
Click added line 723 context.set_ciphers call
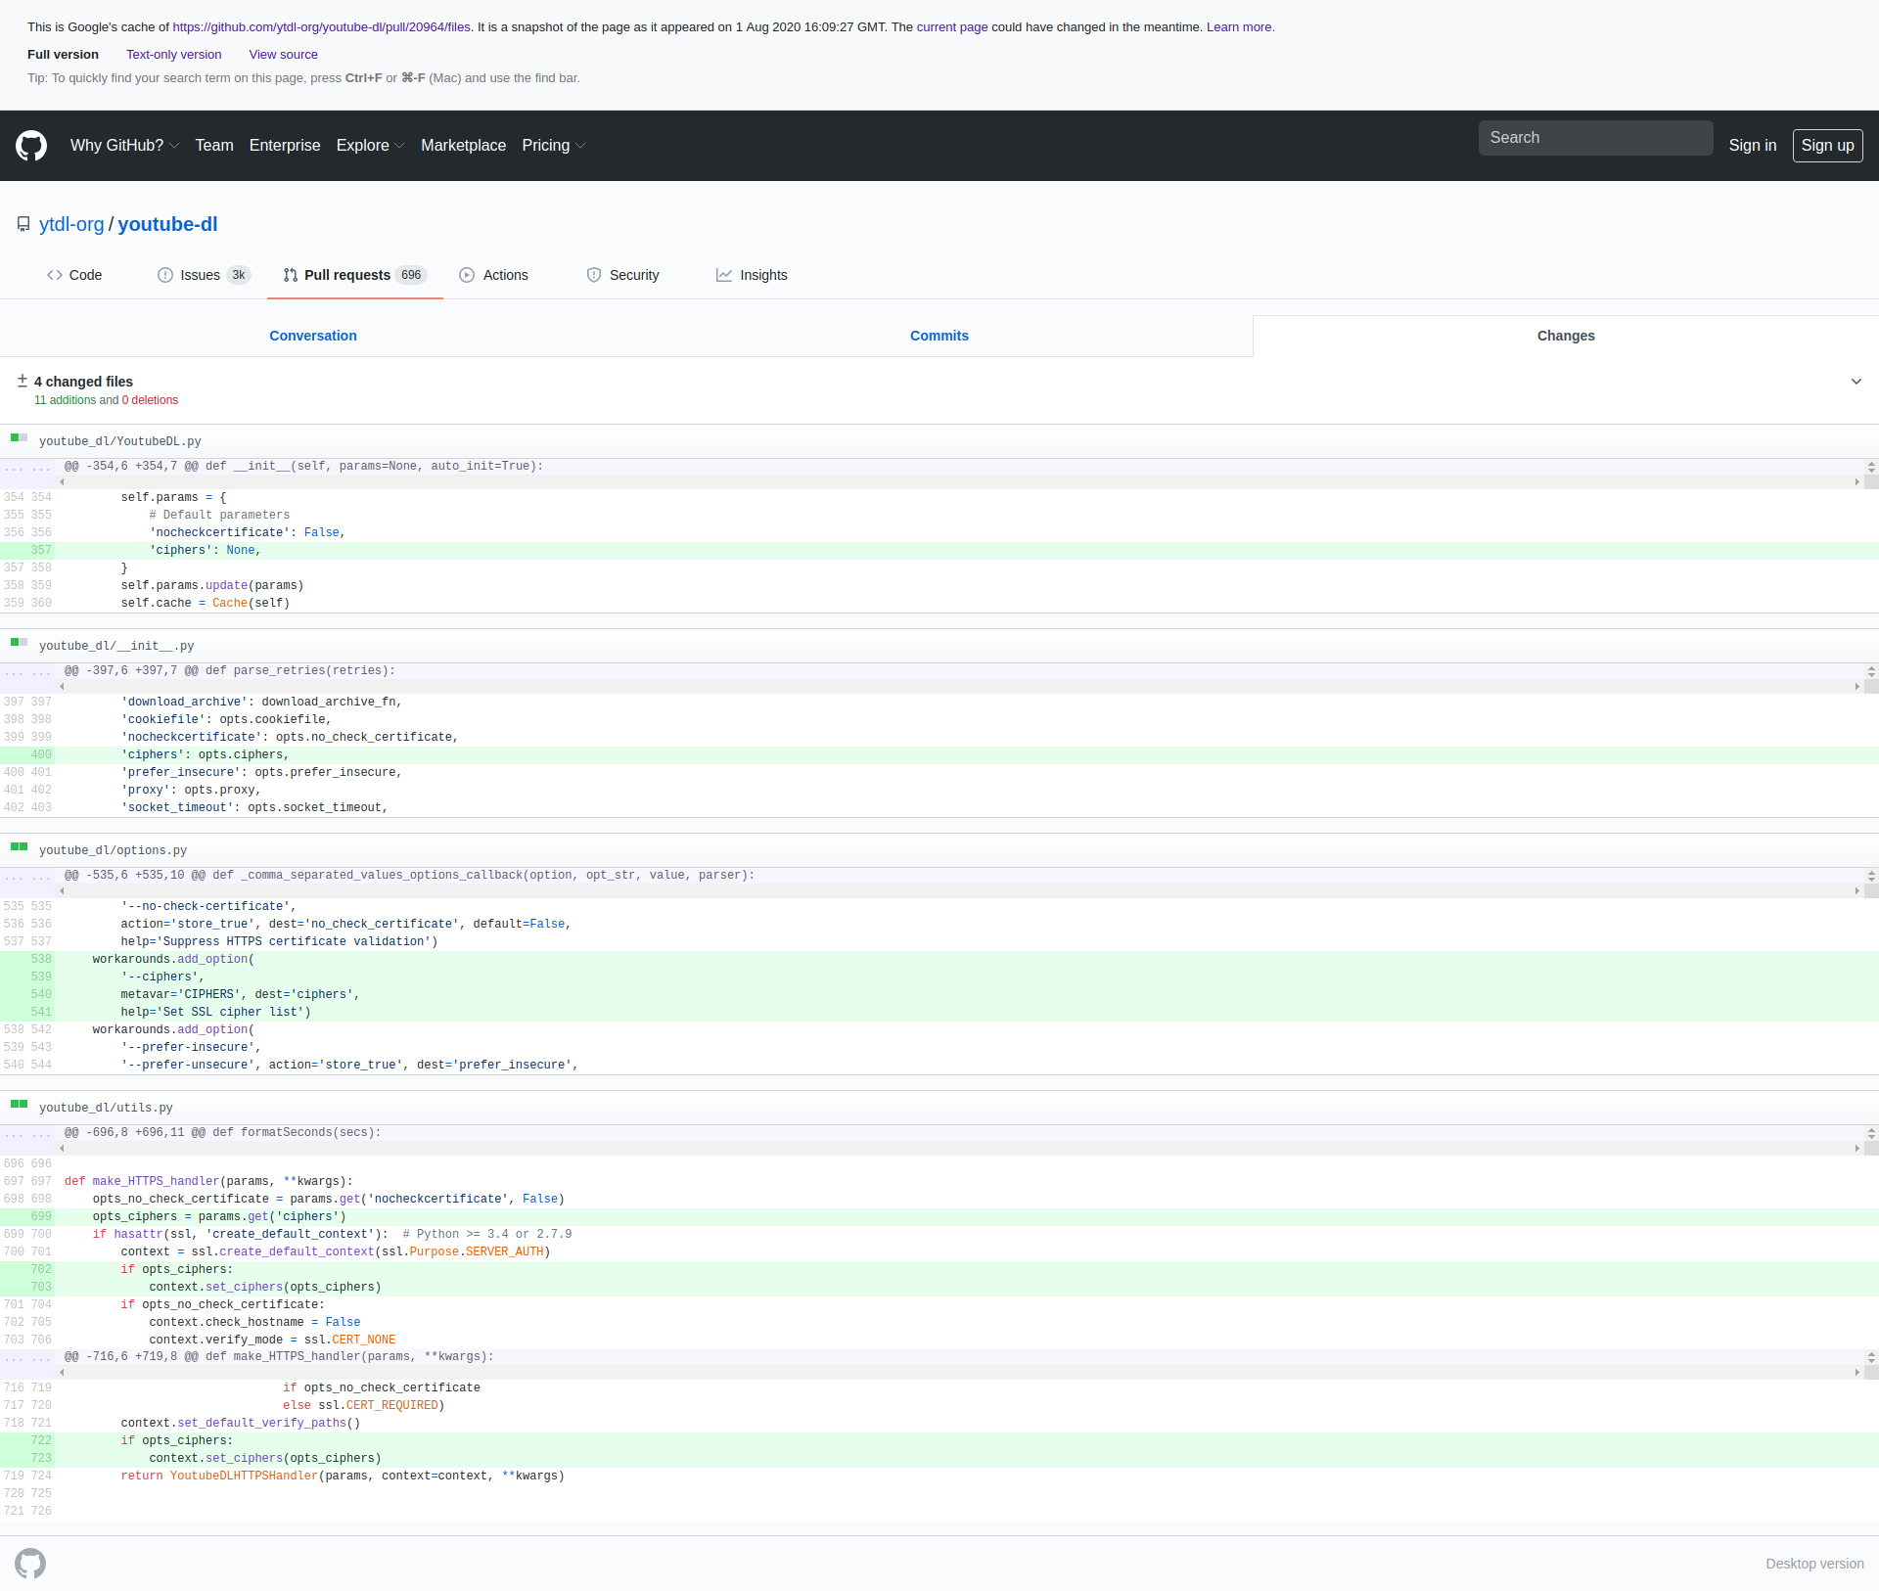point(939,1459)
